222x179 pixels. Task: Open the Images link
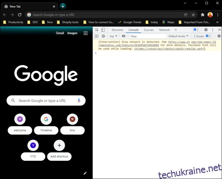(x=72, y=33)
